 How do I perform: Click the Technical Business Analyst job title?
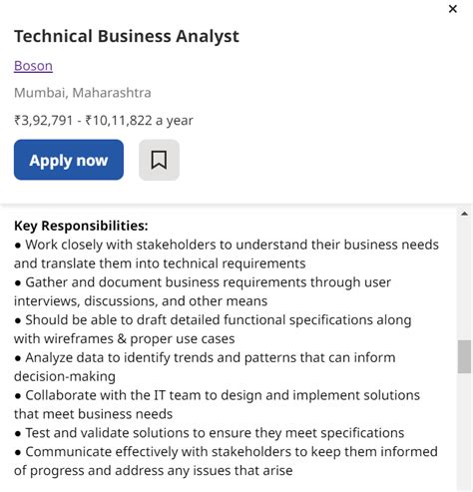pyautogui.click(x=127, y=36)
